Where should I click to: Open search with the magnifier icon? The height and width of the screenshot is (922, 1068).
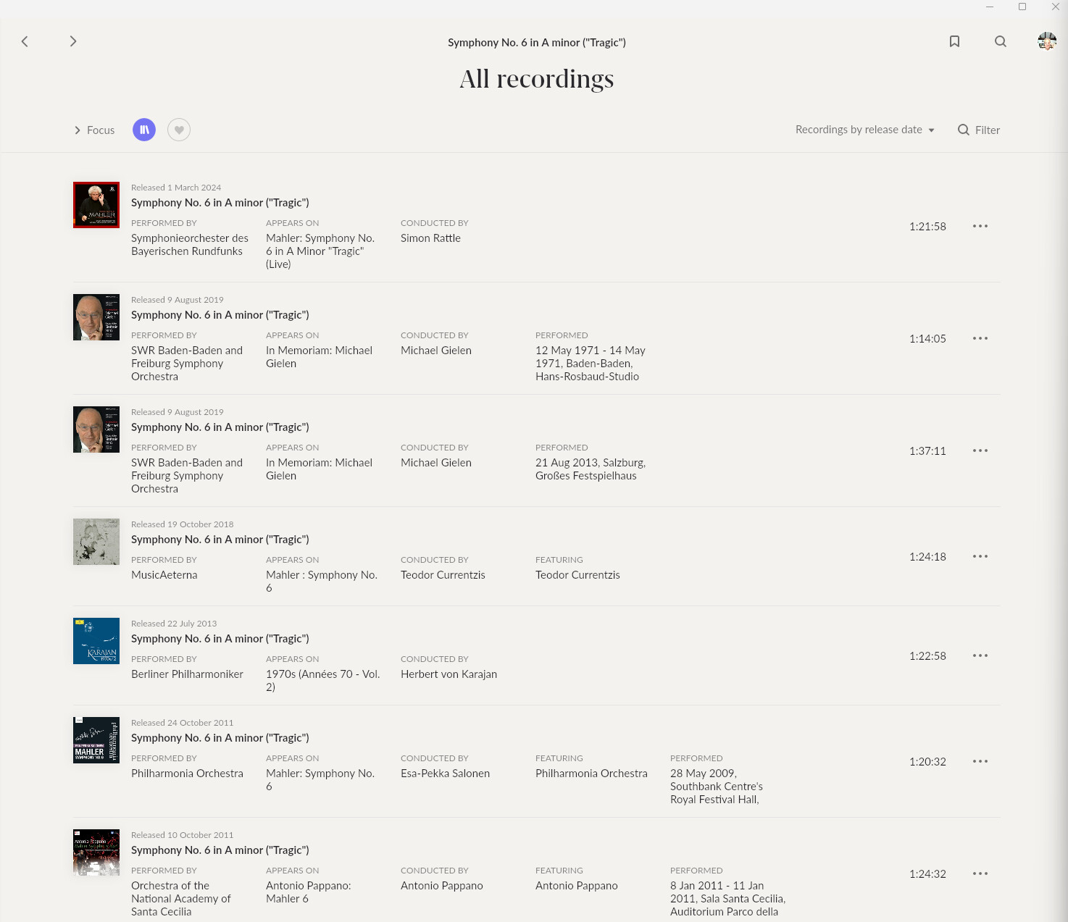point(1001,41)
